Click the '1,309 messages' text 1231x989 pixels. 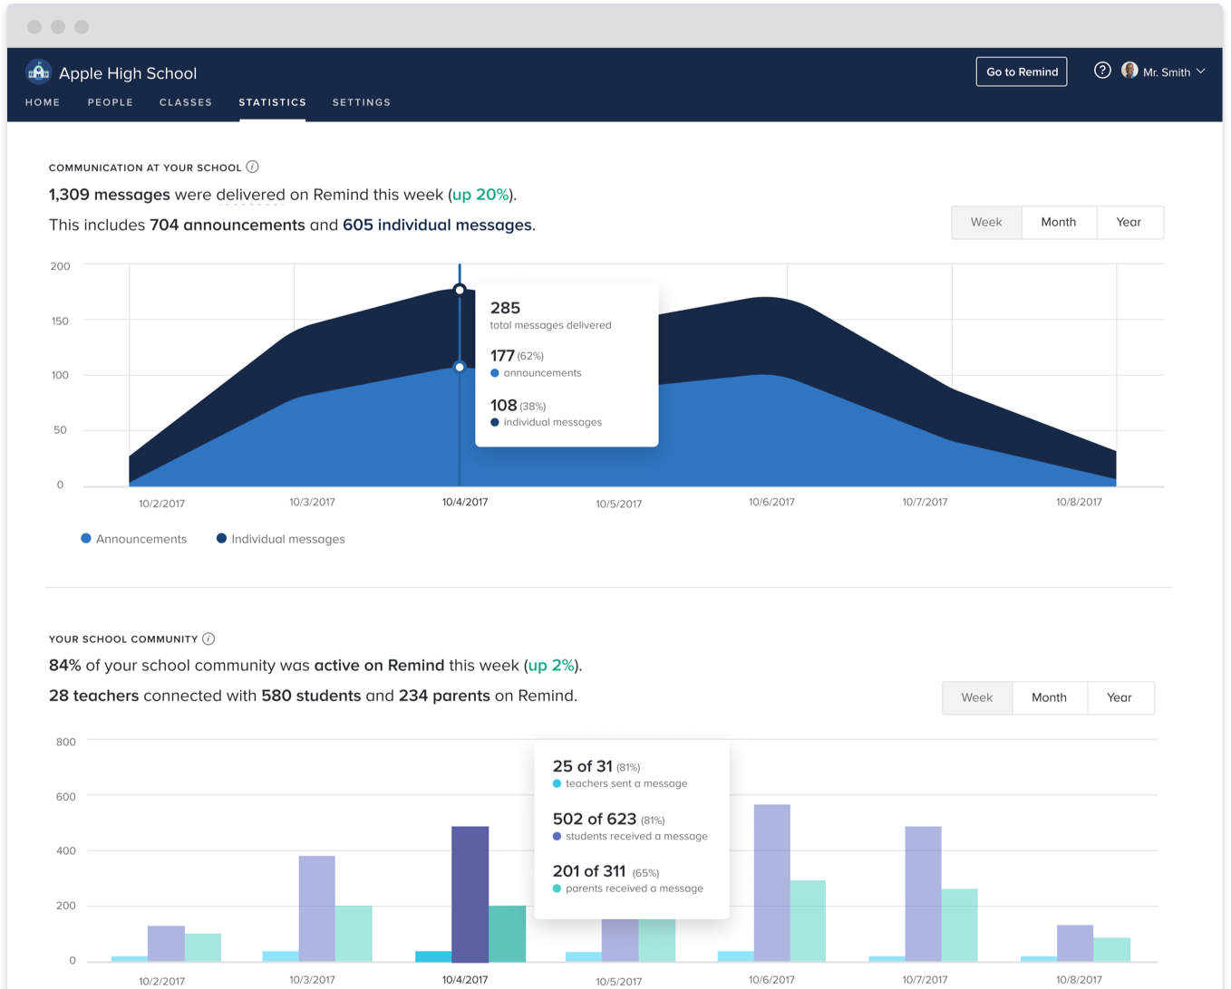110,195
